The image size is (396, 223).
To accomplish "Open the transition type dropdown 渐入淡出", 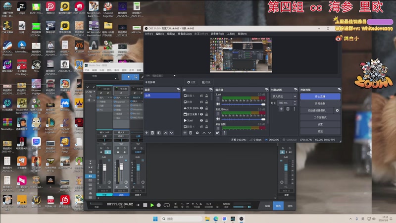I will tap(284, 96).
